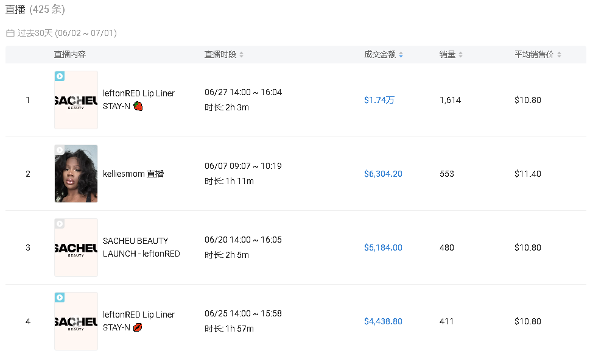Open $1.74万 sales amount link
Screen dimensions: 590x356
click(x=379, y=100)
